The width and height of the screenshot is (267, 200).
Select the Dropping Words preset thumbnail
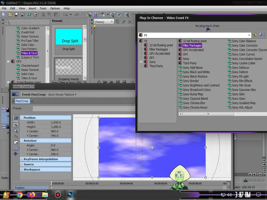point(69,67)
